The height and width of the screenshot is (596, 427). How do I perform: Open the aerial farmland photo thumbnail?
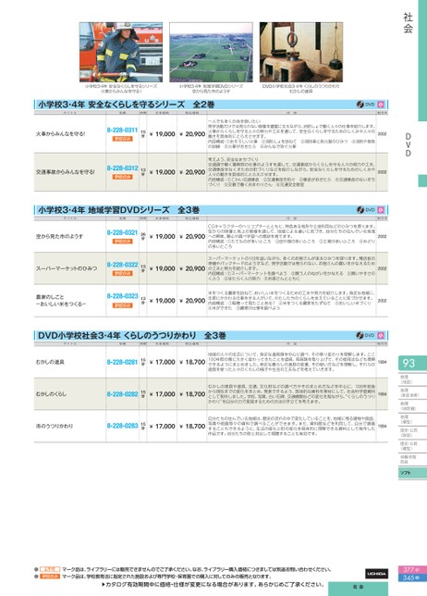[x=211, y=52]
